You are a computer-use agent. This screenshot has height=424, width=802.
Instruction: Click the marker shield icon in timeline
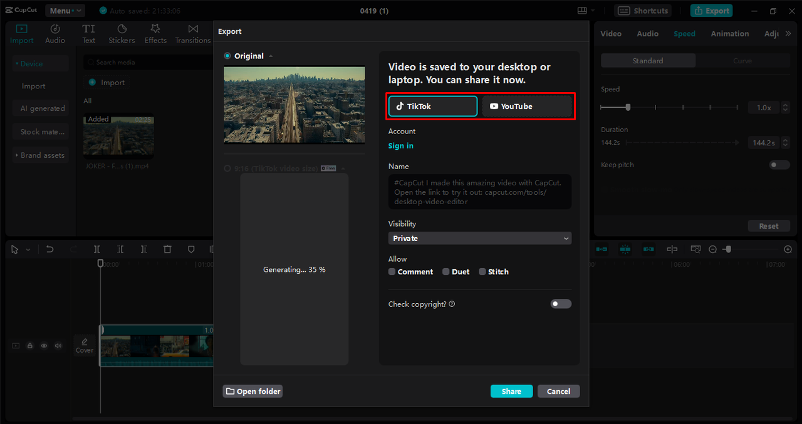coord(191,249)
